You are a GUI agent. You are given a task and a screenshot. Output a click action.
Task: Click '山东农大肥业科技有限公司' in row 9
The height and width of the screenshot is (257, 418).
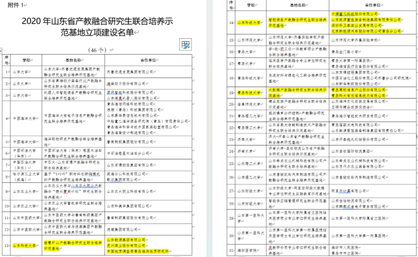130,191
